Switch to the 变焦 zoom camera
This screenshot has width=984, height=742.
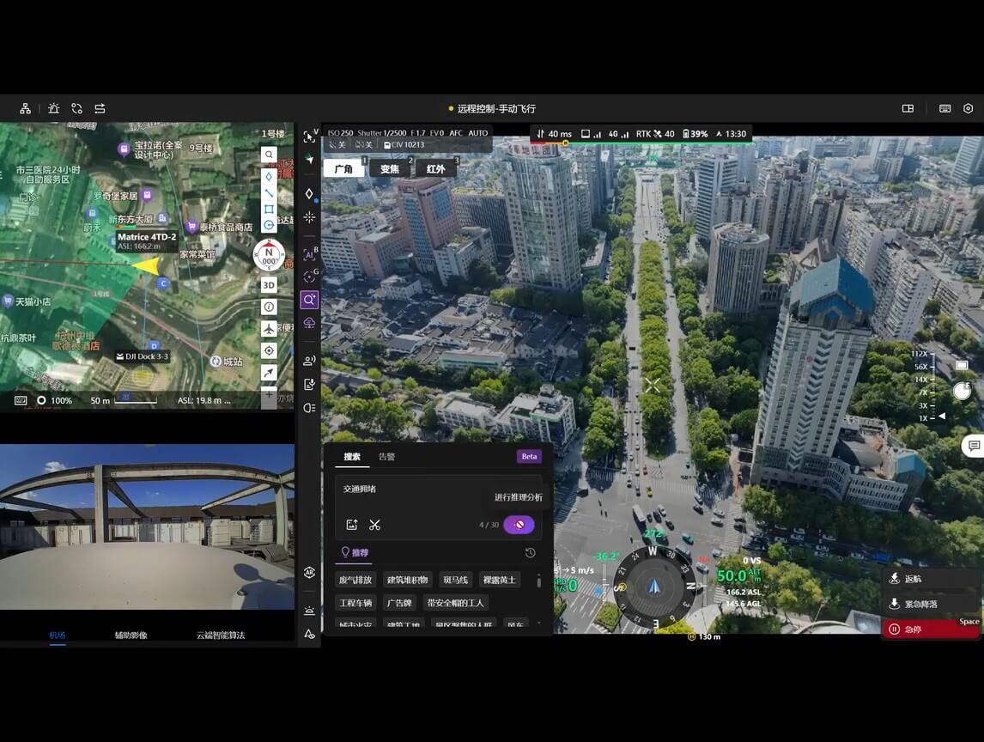(x=390, y=169)
